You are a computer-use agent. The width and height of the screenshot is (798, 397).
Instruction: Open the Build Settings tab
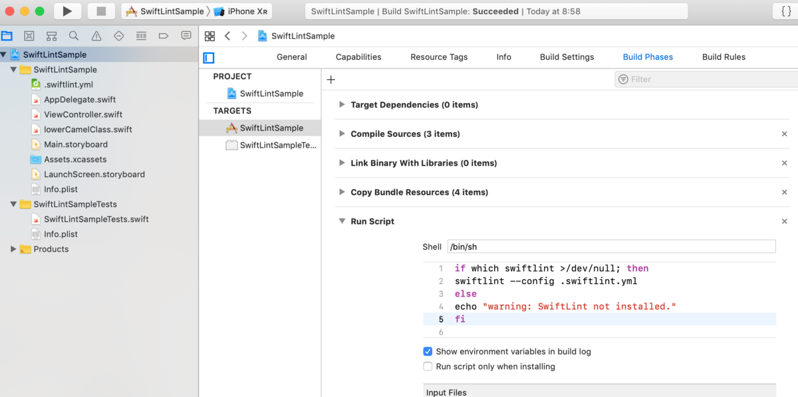tap(567, 57)
